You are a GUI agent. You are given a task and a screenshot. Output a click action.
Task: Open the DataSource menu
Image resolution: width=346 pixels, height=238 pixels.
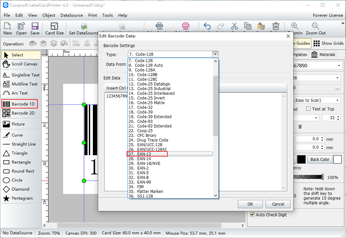71,15
